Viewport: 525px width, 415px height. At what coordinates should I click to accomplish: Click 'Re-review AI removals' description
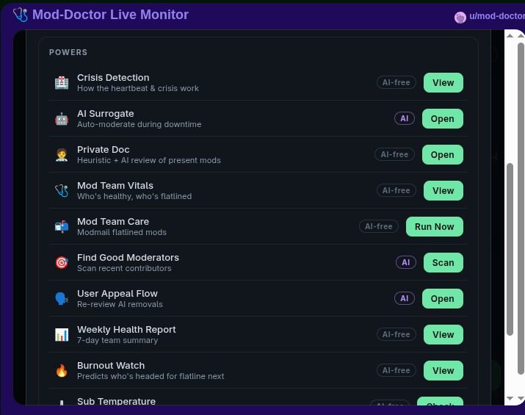(x=120, y=305)
